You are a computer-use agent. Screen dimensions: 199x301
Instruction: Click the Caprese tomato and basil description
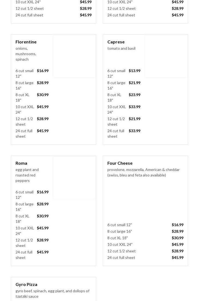coord(121,48)
